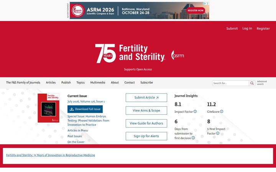The height and width of the screenshot is (172, 276).
Task: Open The F&S Family of Journals menu
Action: click(x=23, y=83)
